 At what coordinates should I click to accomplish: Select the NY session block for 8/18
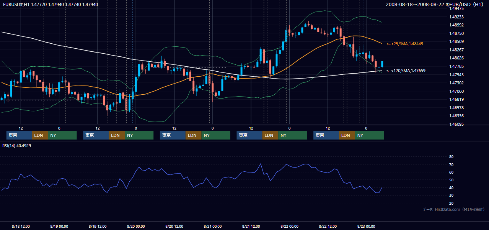(x=62, y=135)
